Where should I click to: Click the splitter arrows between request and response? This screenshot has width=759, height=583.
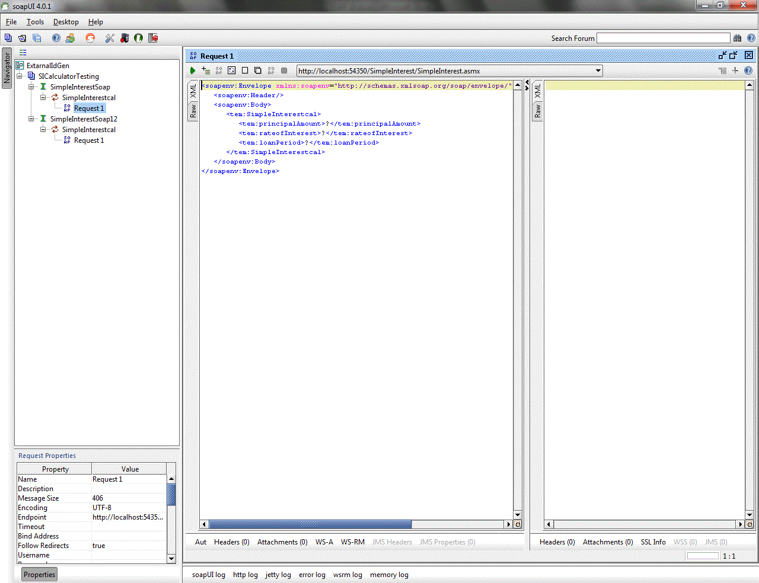pyautogui.click(x=527, y=85)
